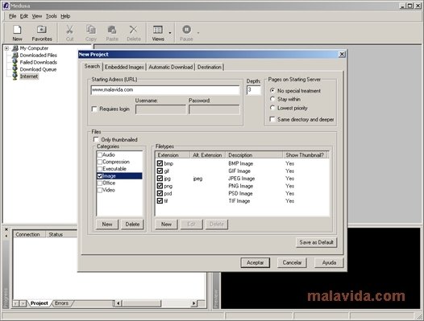Click the Cancelar button
The image size is (424, 321).
[x=292, y=262]
